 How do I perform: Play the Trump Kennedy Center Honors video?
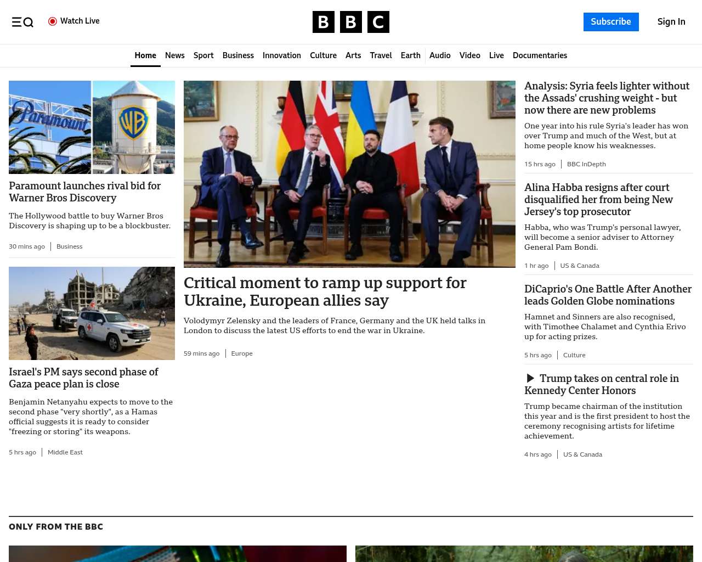(530, 378)
